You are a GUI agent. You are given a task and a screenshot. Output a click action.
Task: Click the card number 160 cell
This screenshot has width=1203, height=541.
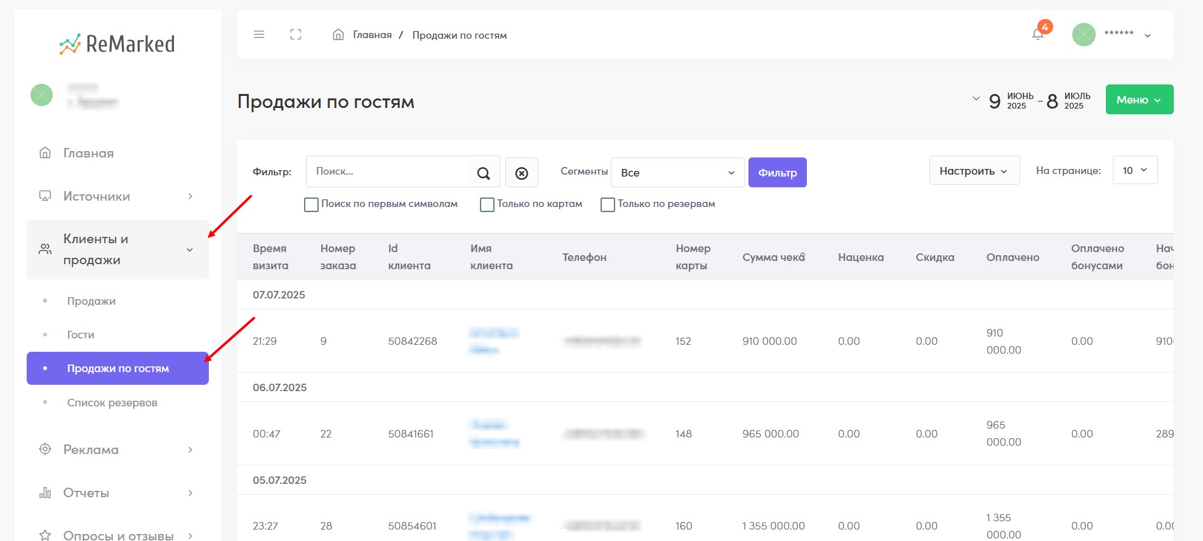pos(684,526)
